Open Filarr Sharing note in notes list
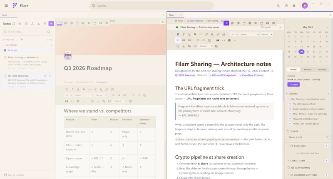 tap(27, 62)
